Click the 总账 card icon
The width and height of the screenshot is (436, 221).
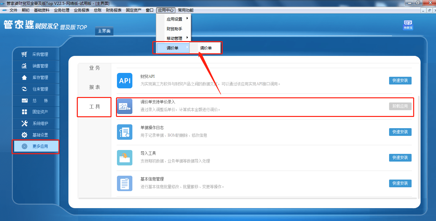[24, 101]
